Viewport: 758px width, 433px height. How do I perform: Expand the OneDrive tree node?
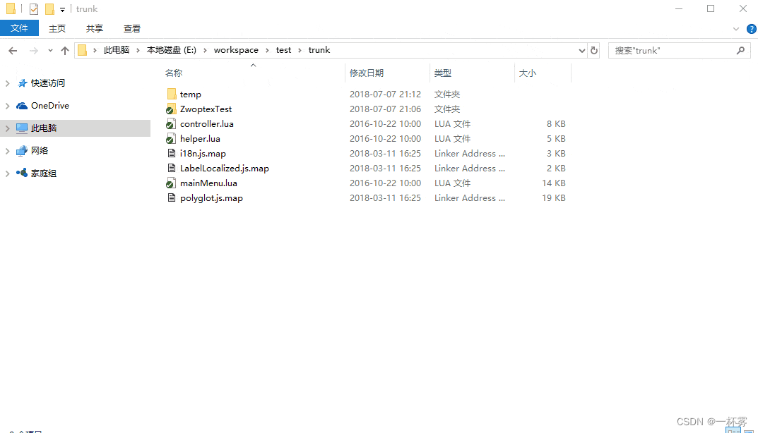(7, 106)
